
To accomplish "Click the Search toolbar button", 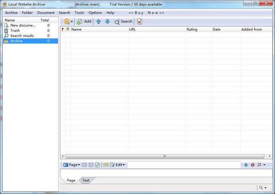I will [x=123, y=22].
